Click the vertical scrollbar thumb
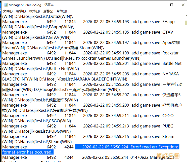This screenshot has height=162, width=187. (x=186, y=23)
